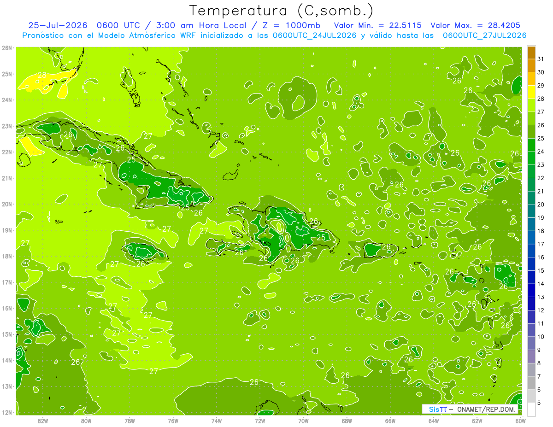This screenshot has width=553, height=427.
Task: Click the SisTT logo text
Action: (438, 409)
